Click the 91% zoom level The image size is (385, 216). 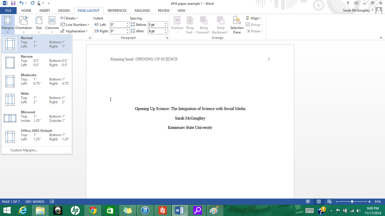coord(377,201)
